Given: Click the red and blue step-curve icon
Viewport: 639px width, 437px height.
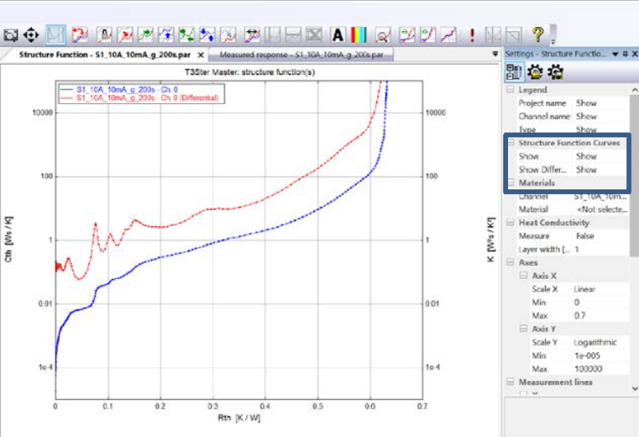Looking at the screenshot, I should point(448,35).
